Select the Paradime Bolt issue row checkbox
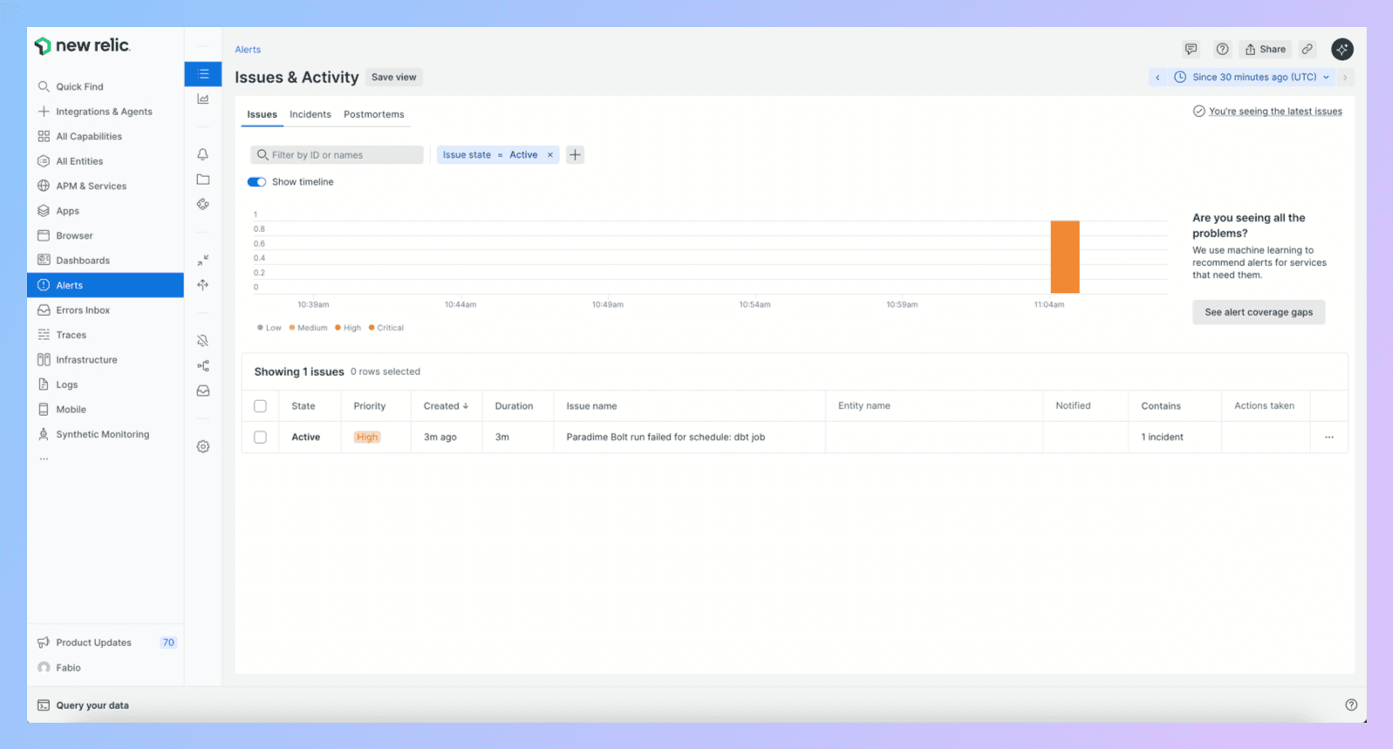Screen dimensions: 1393x749 coord(260,437)
